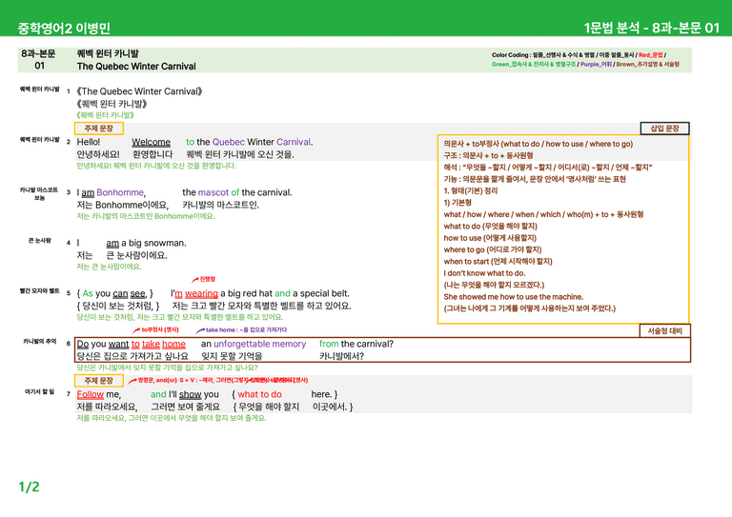732x517 pixels.
Task: Click the "to부정사 (명사)" annotation
Action: click(160, 329)
